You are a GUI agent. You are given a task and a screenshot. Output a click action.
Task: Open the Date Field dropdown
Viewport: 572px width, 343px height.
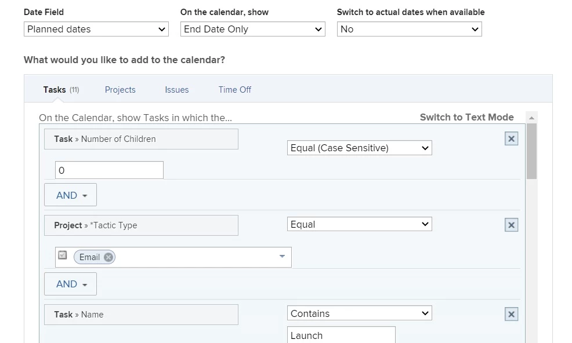click(x=96, y=29)
